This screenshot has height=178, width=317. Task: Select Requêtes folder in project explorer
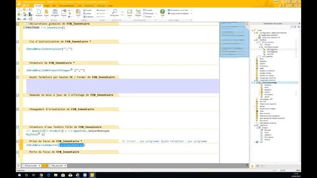(x=263, y=61)
